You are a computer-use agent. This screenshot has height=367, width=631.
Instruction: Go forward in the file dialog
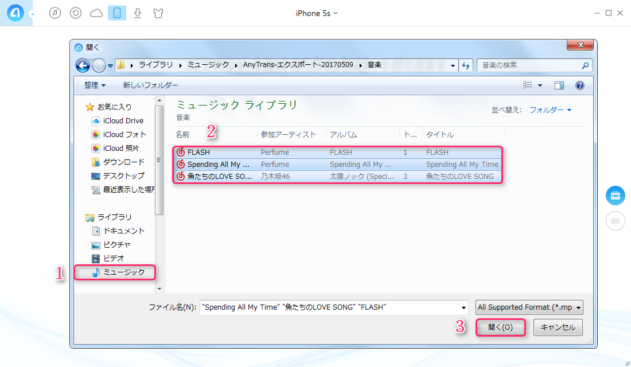(x=99, y=65)
